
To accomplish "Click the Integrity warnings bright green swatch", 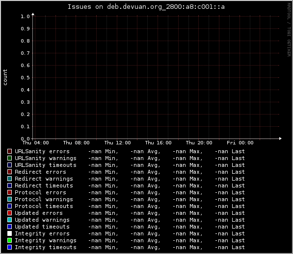I will click(9, 240).
